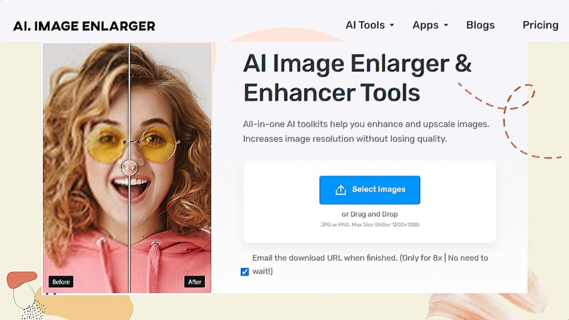Click the After label badge on image

[194, 282]
